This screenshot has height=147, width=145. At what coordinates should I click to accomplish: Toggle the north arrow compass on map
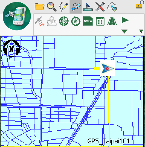[x=11, y=48]
